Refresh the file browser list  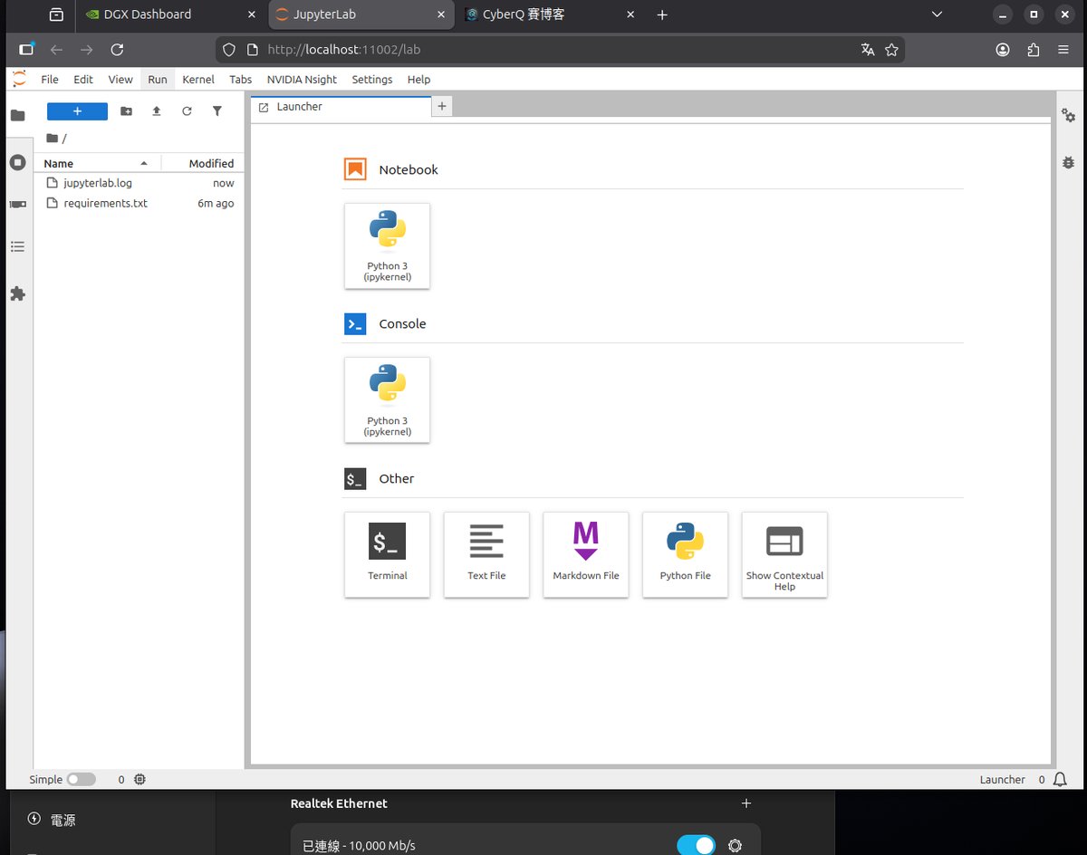pos(187,111)
